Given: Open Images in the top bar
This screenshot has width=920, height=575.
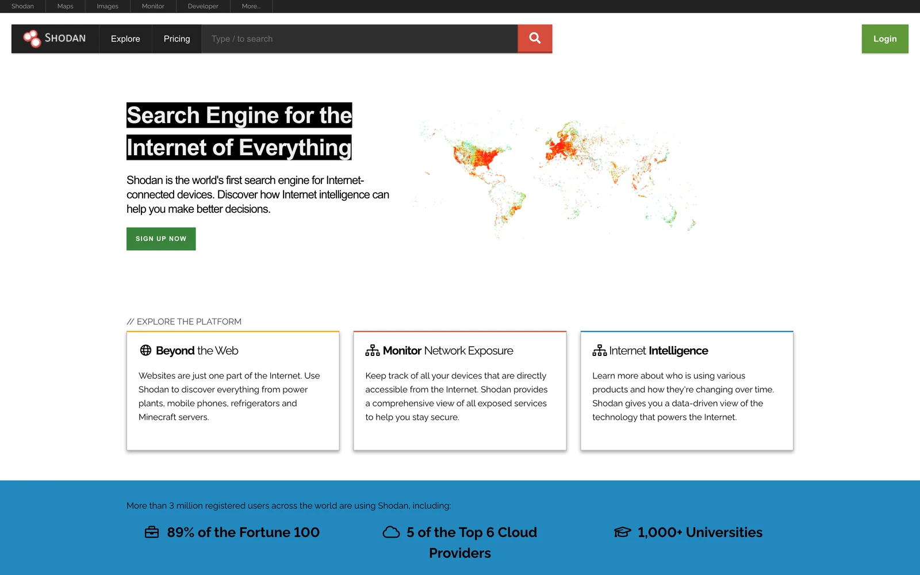Looking at the screenshot, I should click(x=108, y=6).
